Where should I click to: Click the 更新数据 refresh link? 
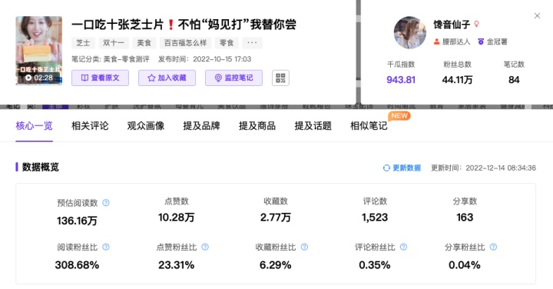pyautogui.click(x=402, y=168)
